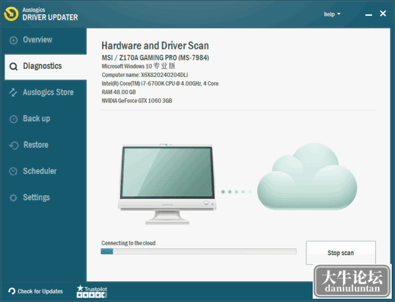Open the Auslogics Store tab

[45, 92]
